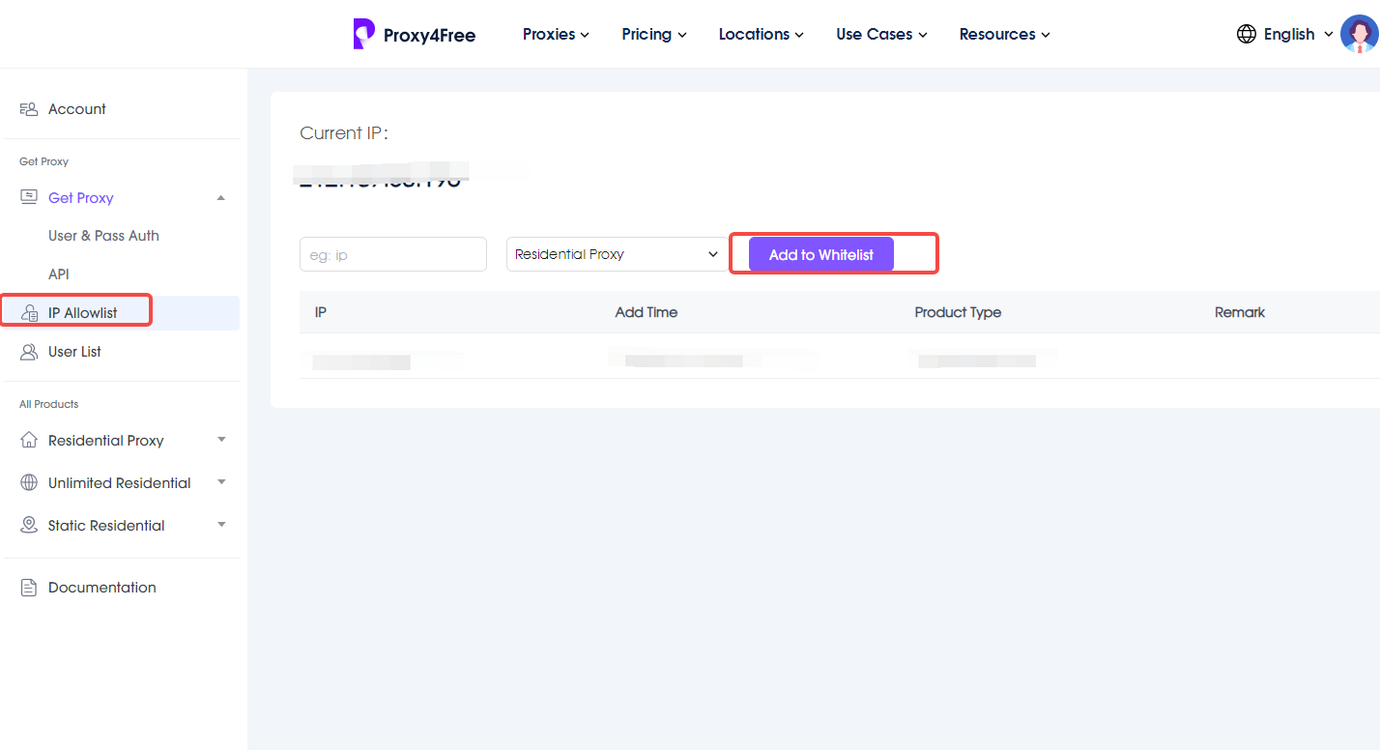Click the Get Proxy sidebar icon

29,197
